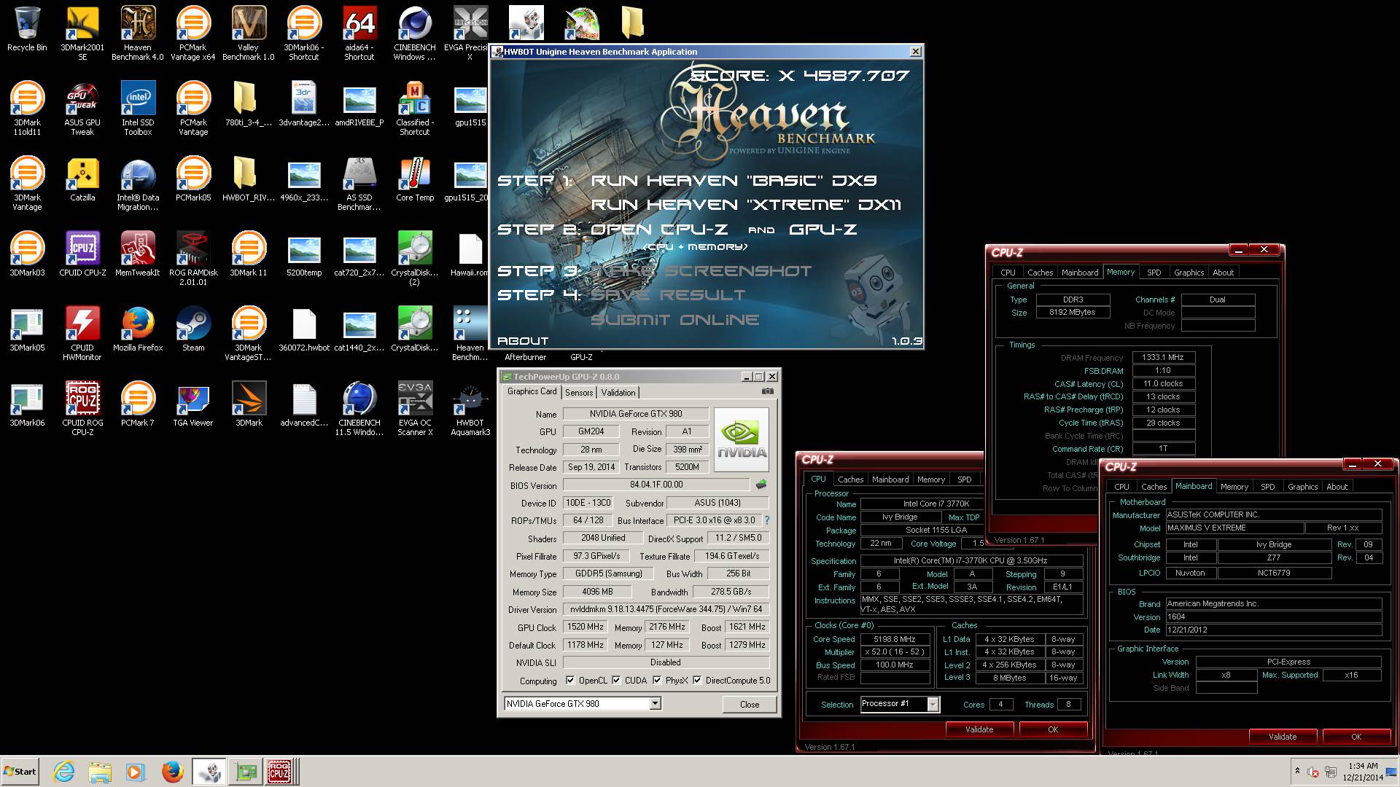This screenshot has width=1400, height=787.
Task: Launch Valley Benchmark 1.0 icon
Action: (x=249, y=34)
